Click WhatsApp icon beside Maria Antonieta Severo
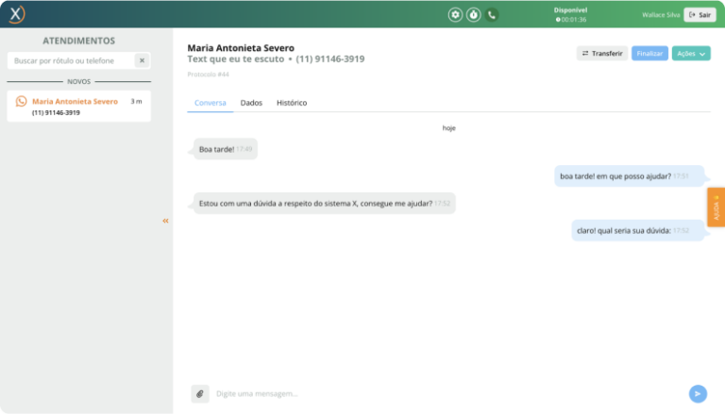This screenshot has width=725, height=414. click(21, 101)
